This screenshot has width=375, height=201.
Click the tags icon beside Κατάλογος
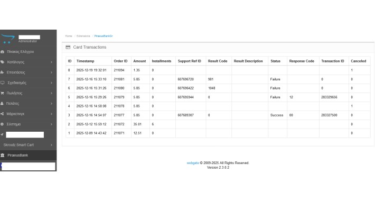(x=3, y=62)
